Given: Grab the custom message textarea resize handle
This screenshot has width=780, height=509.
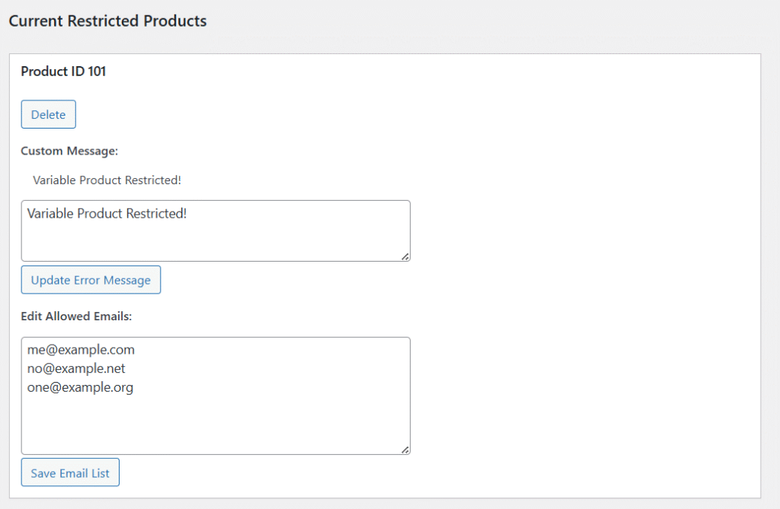Looking at the screenshot, I should [x=405, y=256].
